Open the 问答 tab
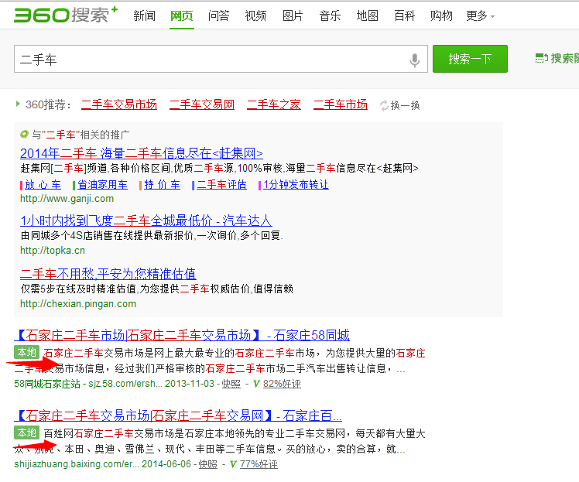 (218, 16)
